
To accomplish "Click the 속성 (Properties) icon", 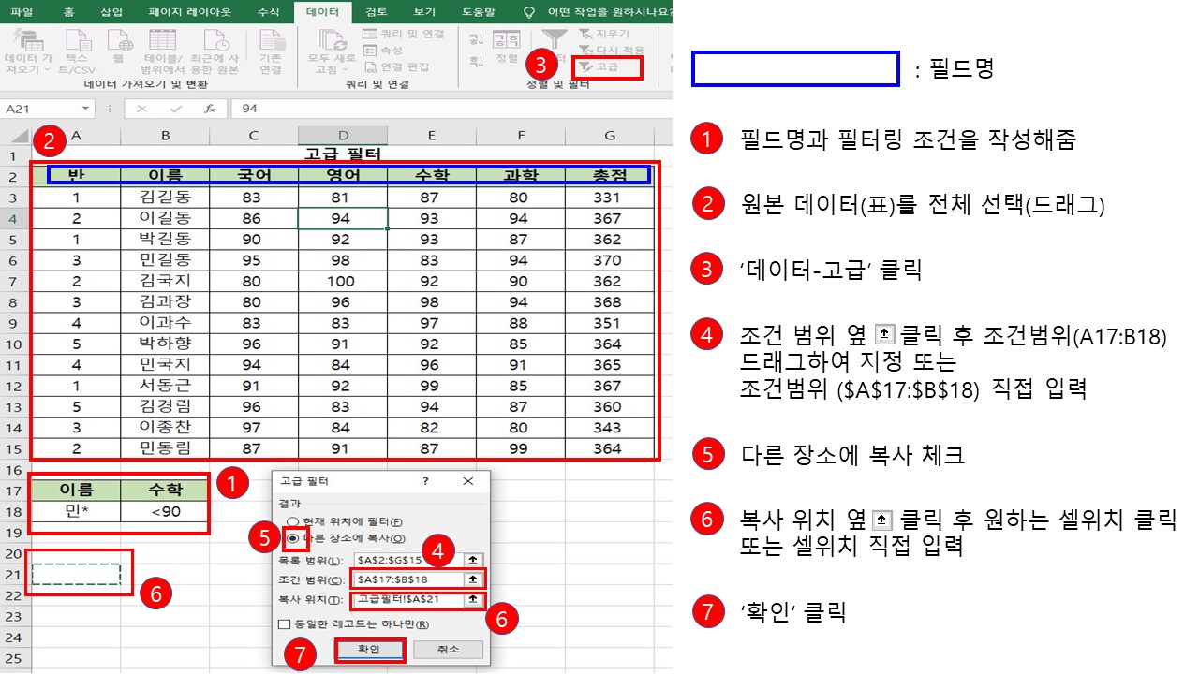I will click(x=369, y=50).
